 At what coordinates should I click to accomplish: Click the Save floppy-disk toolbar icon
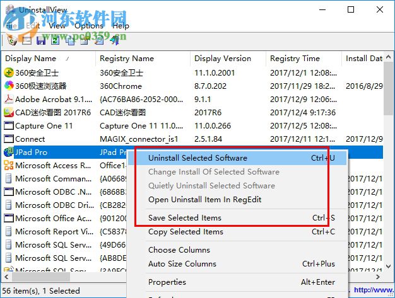click(41, 40)
